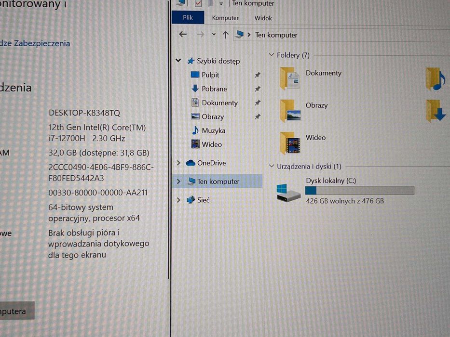
Task: Open Pulpit in the navigation pane
Action: click(210, 75)
